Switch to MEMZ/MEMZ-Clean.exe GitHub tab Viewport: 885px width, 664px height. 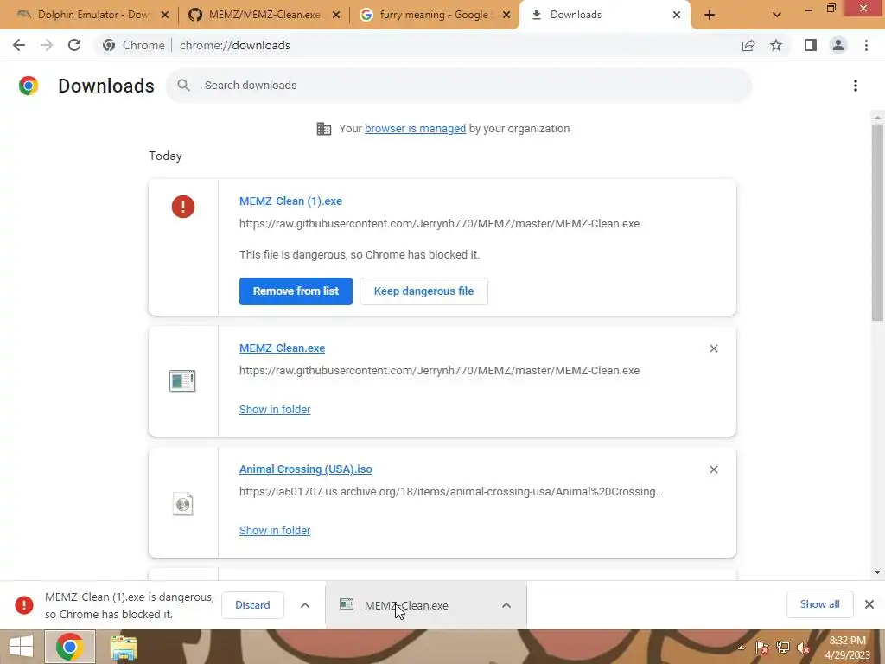[263, 16]
